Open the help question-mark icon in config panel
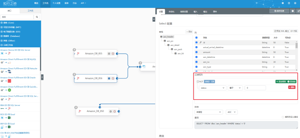Screen dimensions: 300x138 [x=293, y=11]
